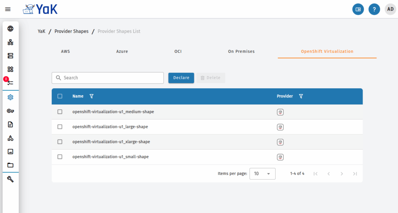The image size is (398, 213).
Task: Click the 1-4 of 4 range label
Action: [x=297, y=174]
